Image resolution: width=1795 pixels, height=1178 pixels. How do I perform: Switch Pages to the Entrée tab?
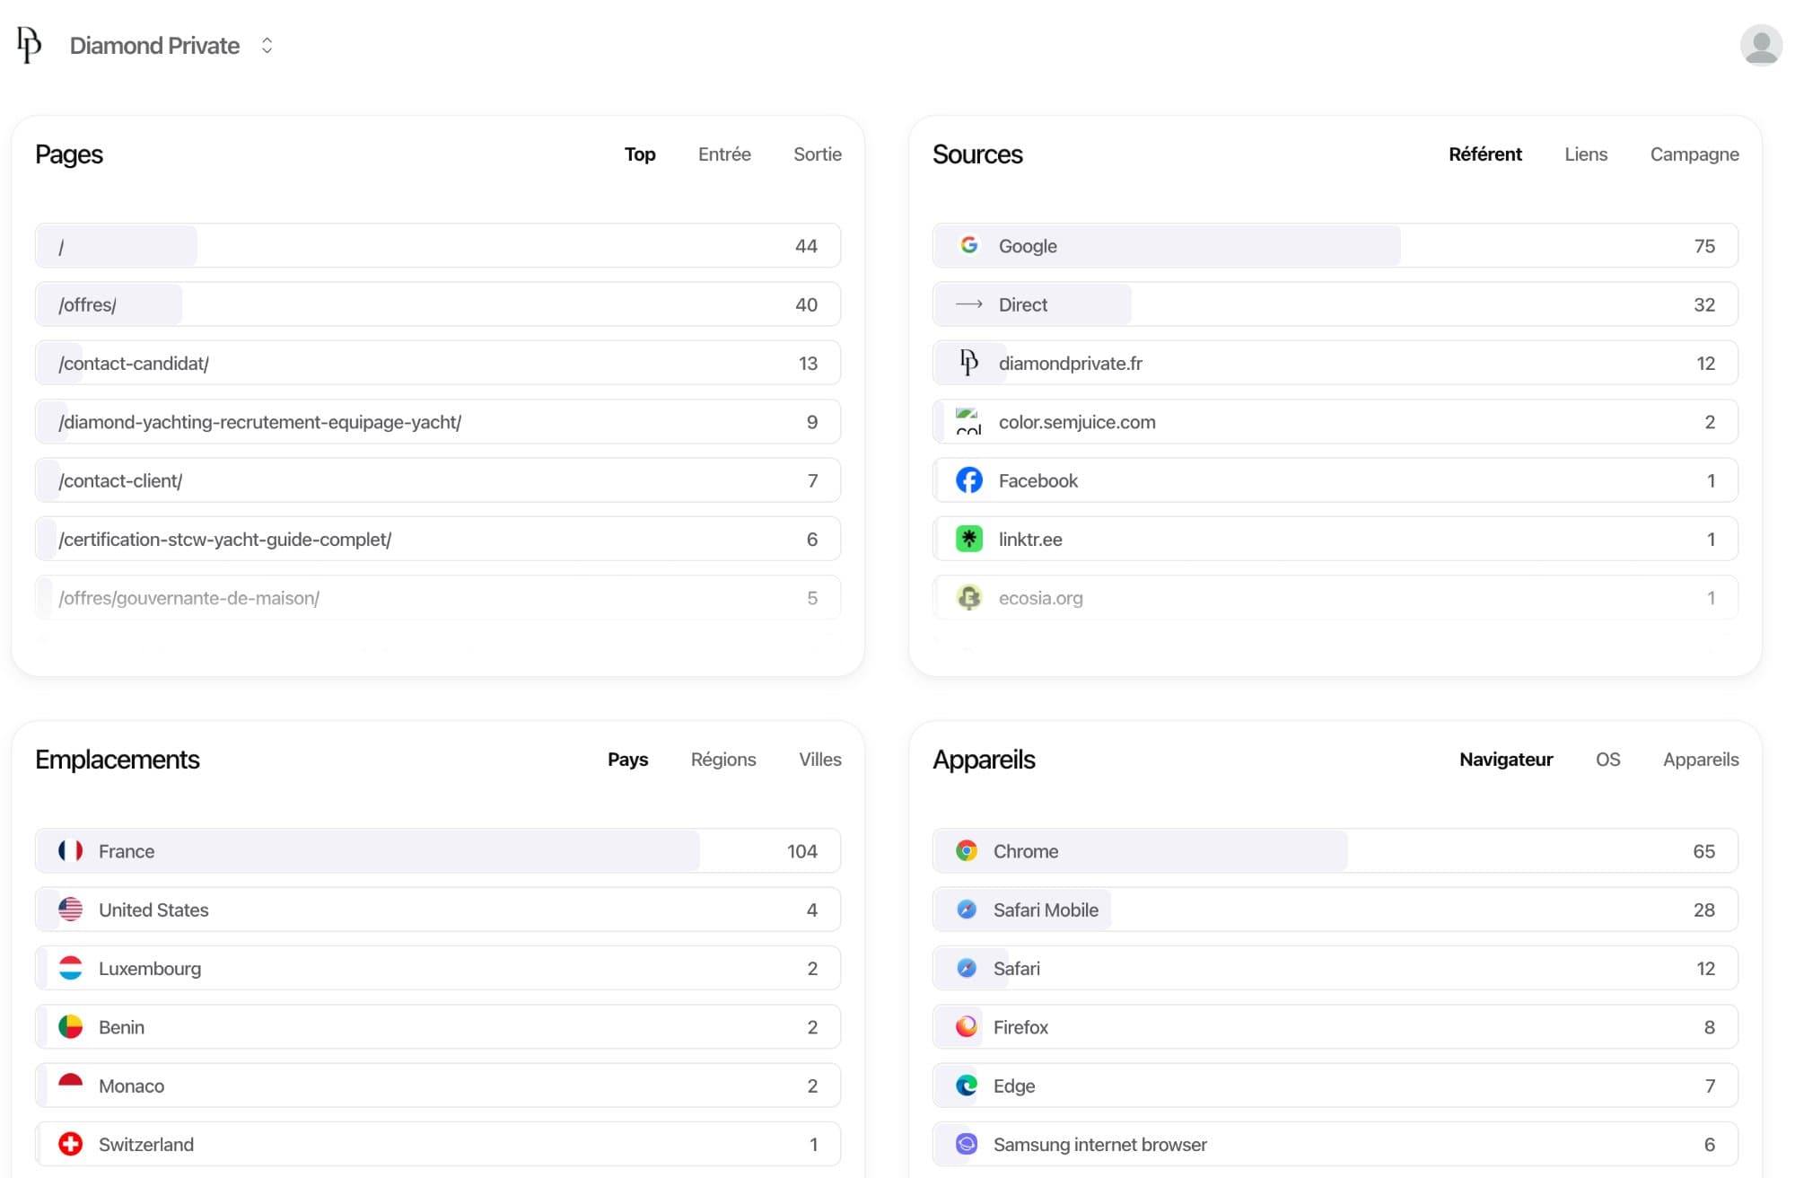click(x=724, y=154)
